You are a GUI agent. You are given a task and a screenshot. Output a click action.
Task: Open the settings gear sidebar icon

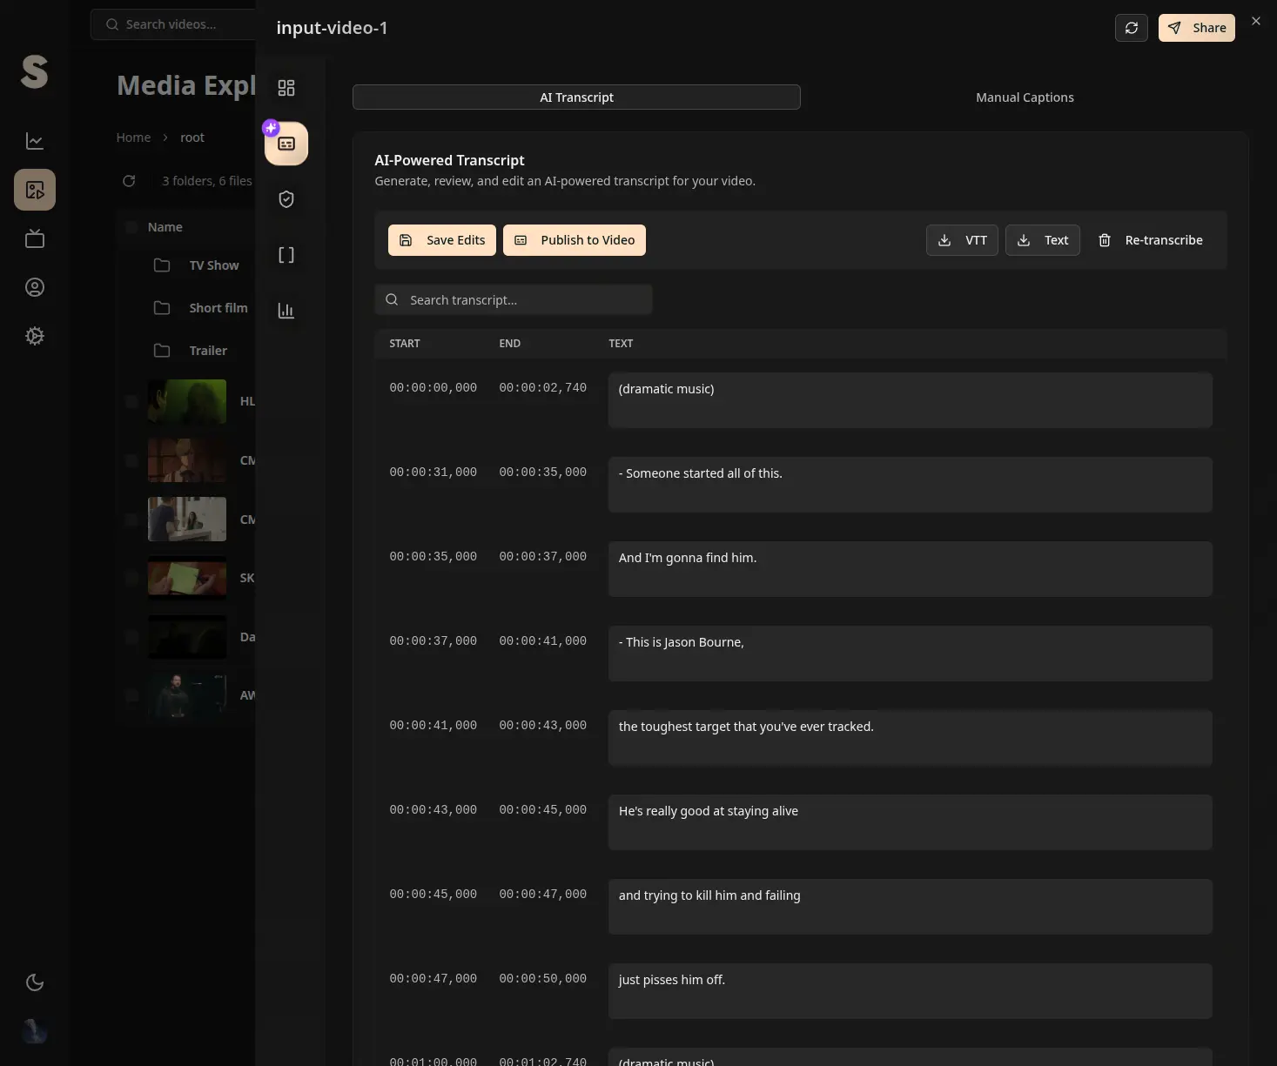click(x=35, y=336)
